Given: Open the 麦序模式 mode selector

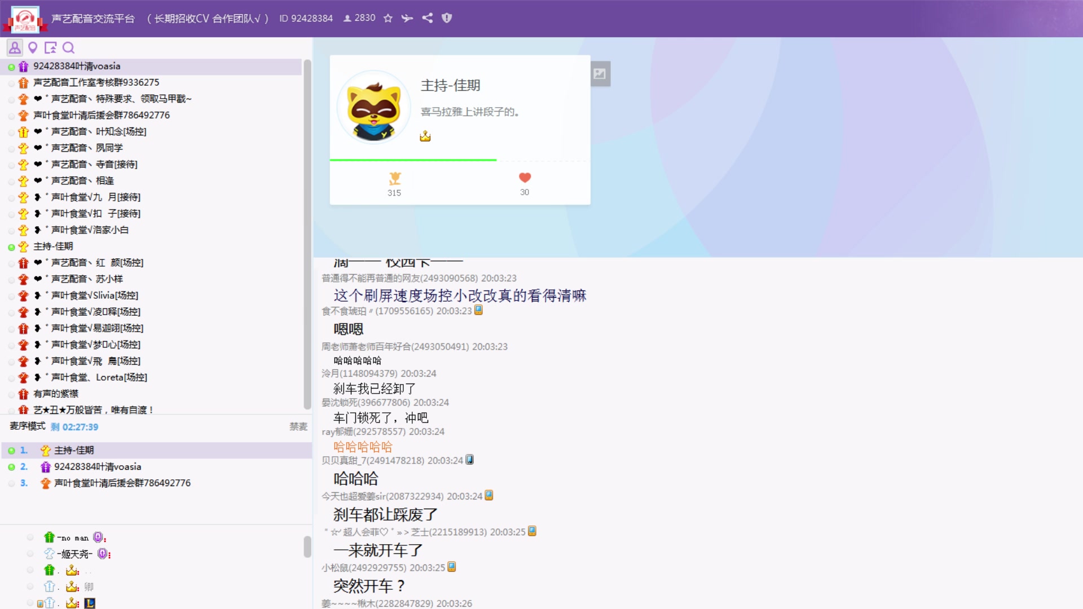Looking at the screenshot, I should (28, 426).
